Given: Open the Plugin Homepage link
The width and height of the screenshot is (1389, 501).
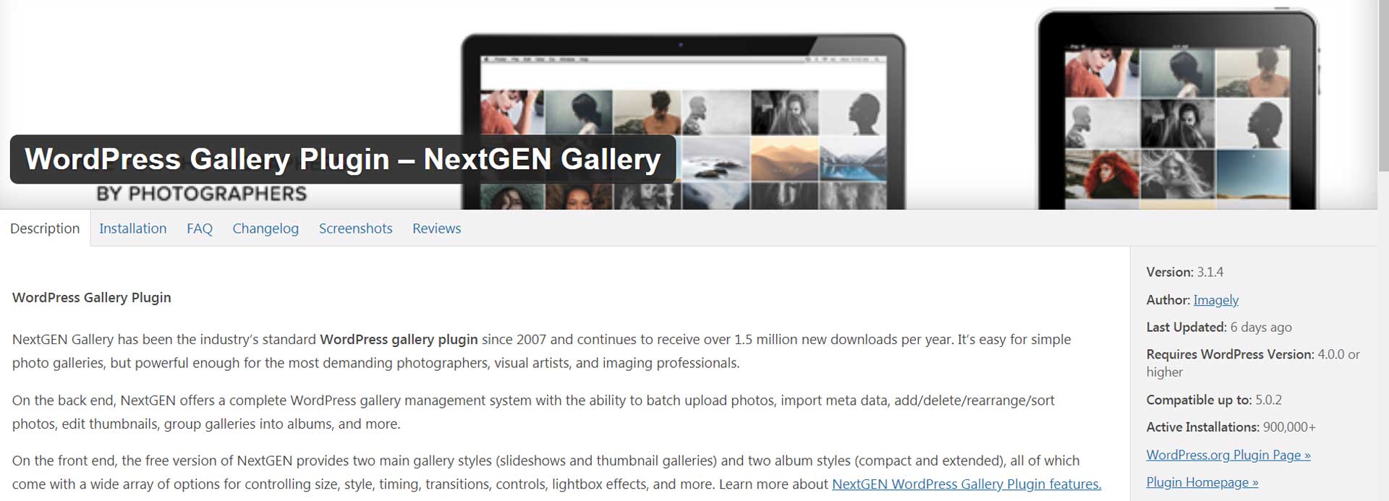Looking at the screenshot, I should [1202, 482].
